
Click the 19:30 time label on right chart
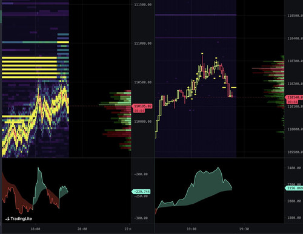244,229
